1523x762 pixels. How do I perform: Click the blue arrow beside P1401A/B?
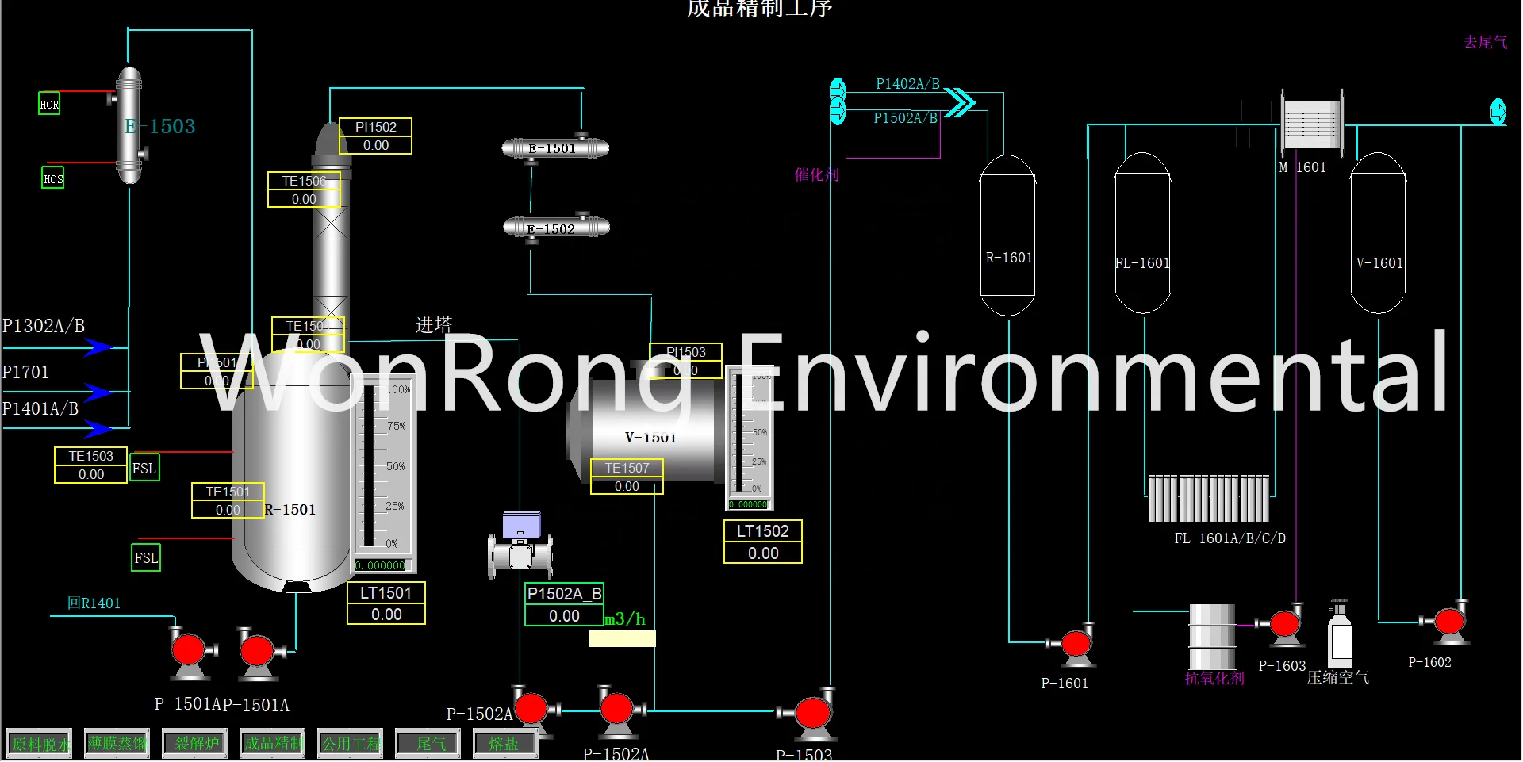(97, 429)
